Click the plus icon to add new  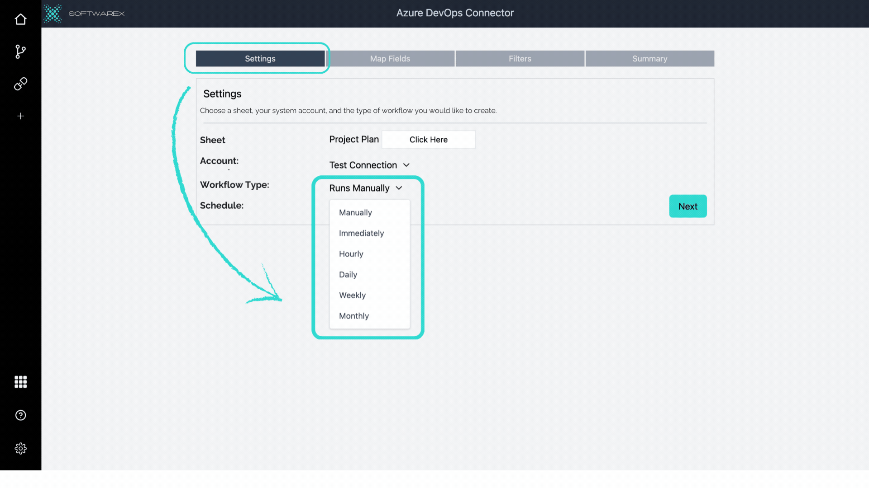20,116
